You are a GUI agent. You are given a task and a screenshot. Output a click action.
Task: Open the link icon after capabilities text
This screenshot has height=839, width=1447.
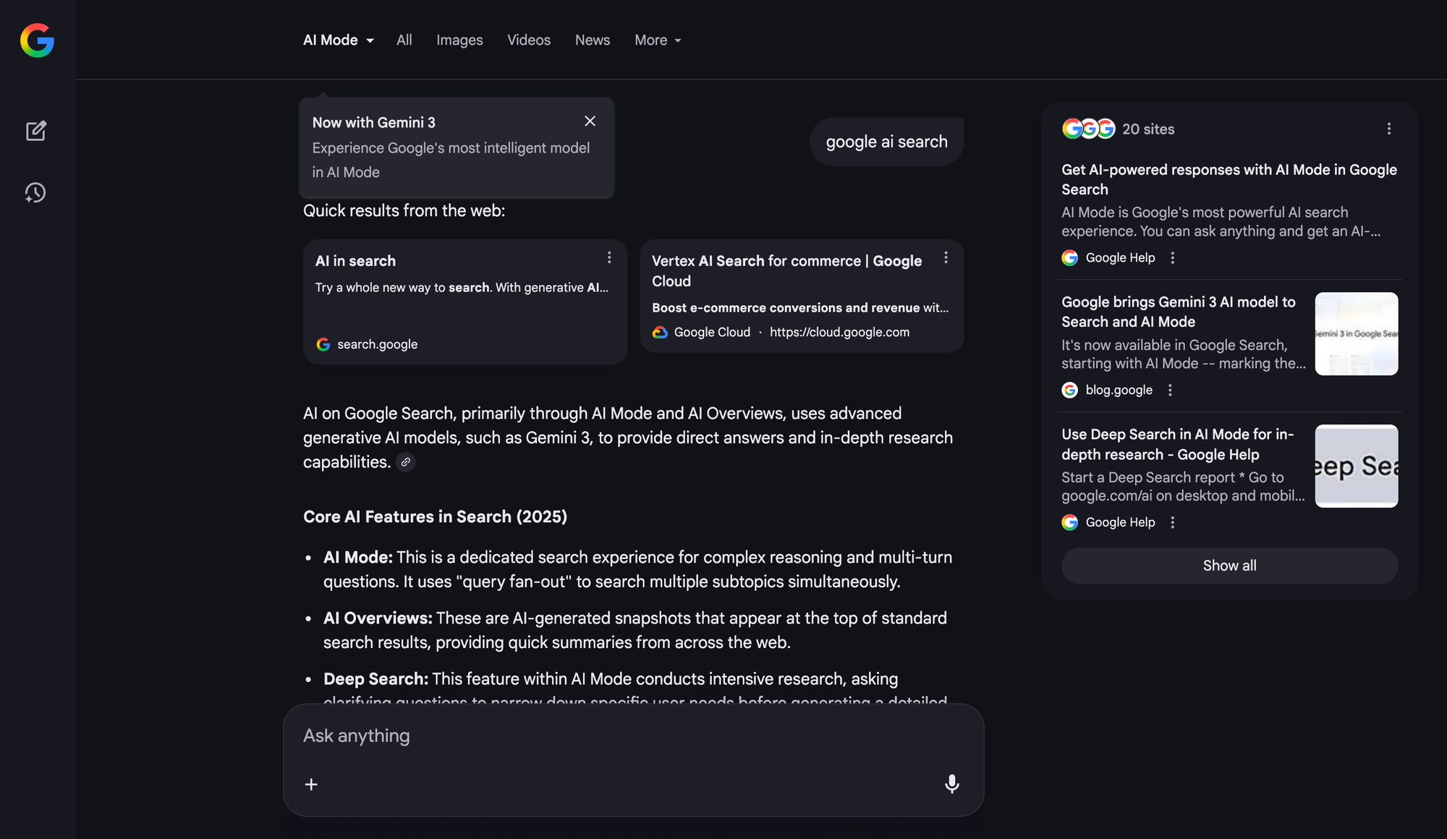tap(406, 462)
